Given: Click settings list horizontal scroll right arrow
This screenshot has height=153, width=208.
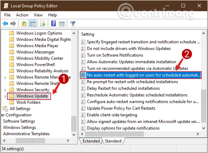Looking at the screenshot, I should (198, 134).
